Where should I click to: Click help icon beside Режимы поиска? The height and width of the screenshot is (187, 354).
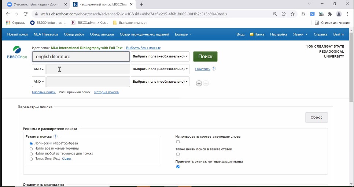point(56,136)
